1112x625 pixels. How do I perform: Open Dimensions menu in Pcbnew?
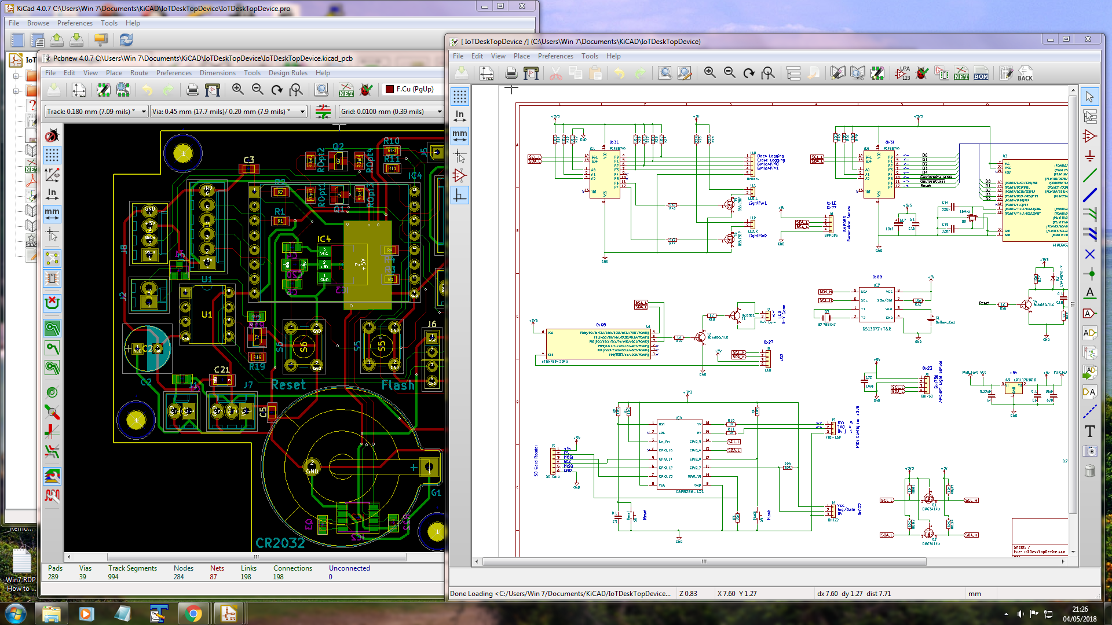(218, 73)
